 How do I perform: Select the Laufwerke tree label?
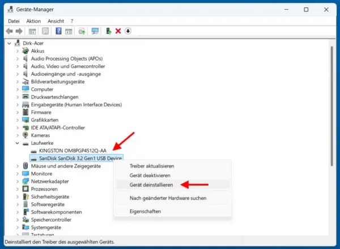[42, 143]
